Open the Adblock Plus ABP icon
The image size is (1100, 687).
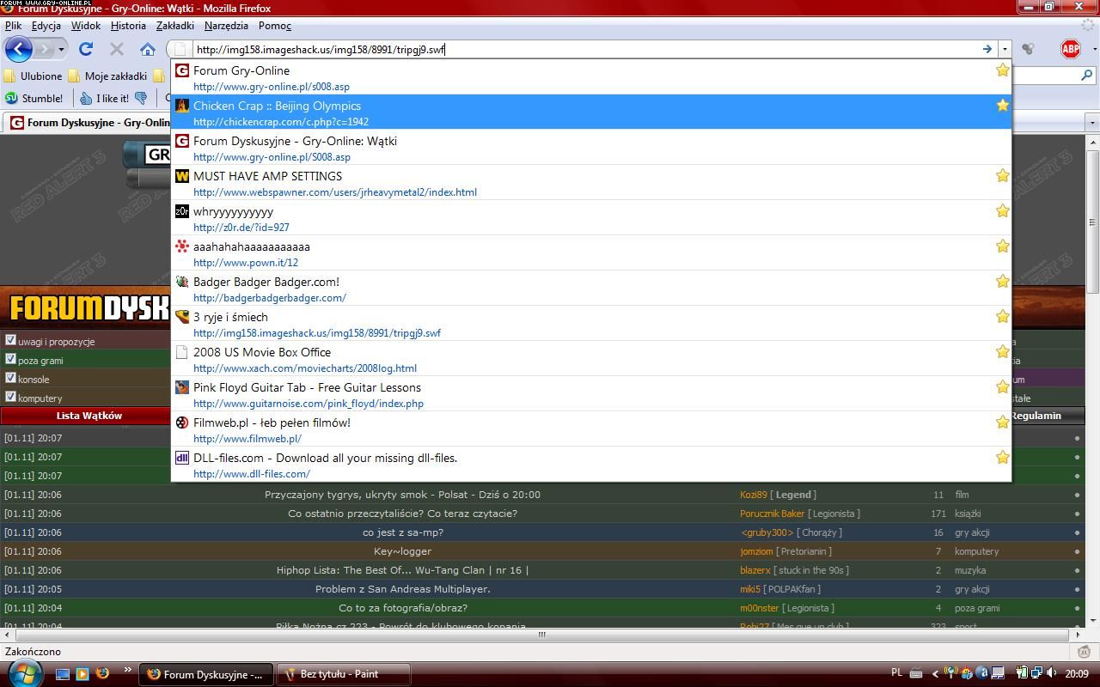[1070, 49]
